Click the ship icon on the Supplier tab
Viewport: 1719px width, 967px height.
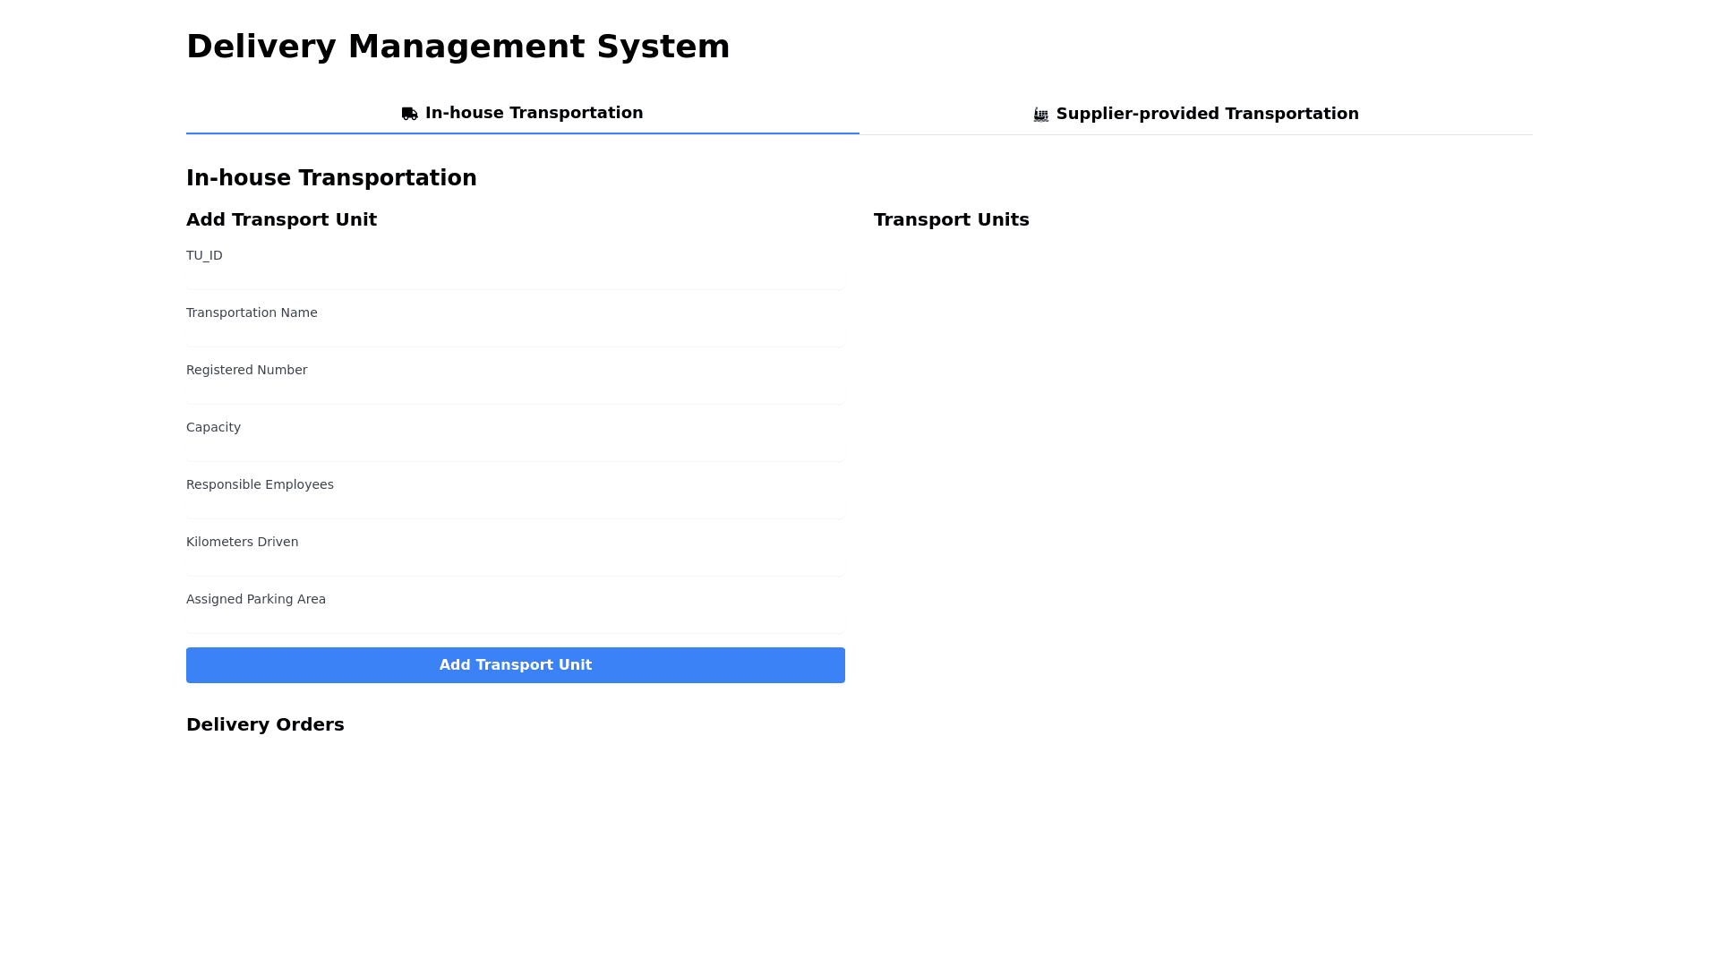[x=1040, y=114]
